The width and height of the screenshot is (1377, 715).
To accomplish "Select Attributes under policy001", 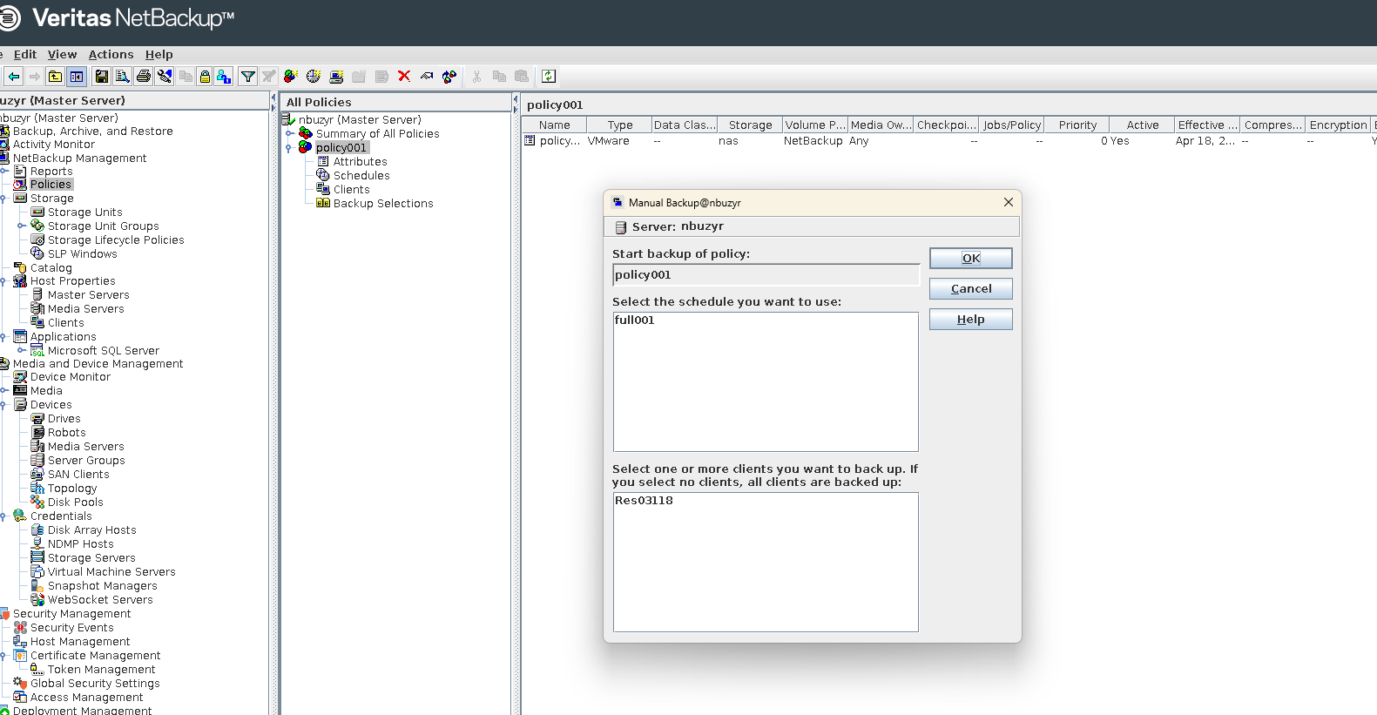I will [x=360, y=161].
